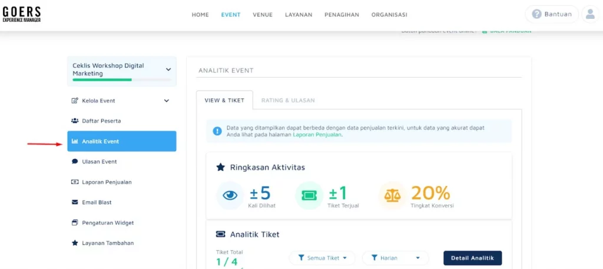Open Layanan Tambahan in the sidebar
603x269 pixels.
pos(122,243)
